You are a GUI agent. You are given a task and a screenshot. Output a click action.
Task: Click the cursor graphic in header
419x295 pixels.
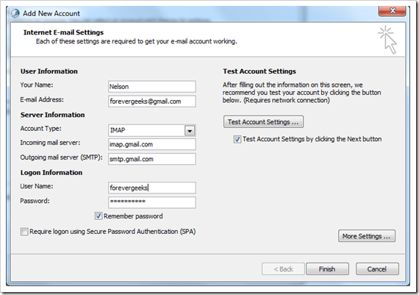[x=387, y=40]
